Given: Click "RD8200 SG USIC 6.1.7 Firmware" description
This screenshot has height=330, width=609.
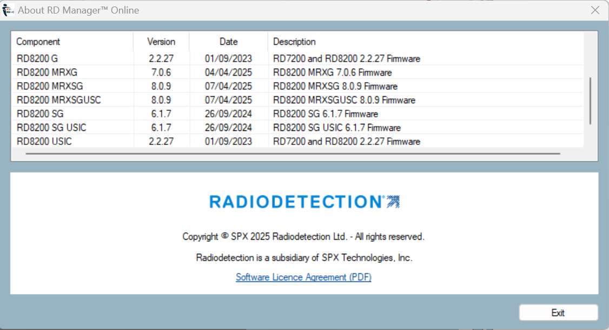Looking at the screenshot, I should click(x=337, y=128).
